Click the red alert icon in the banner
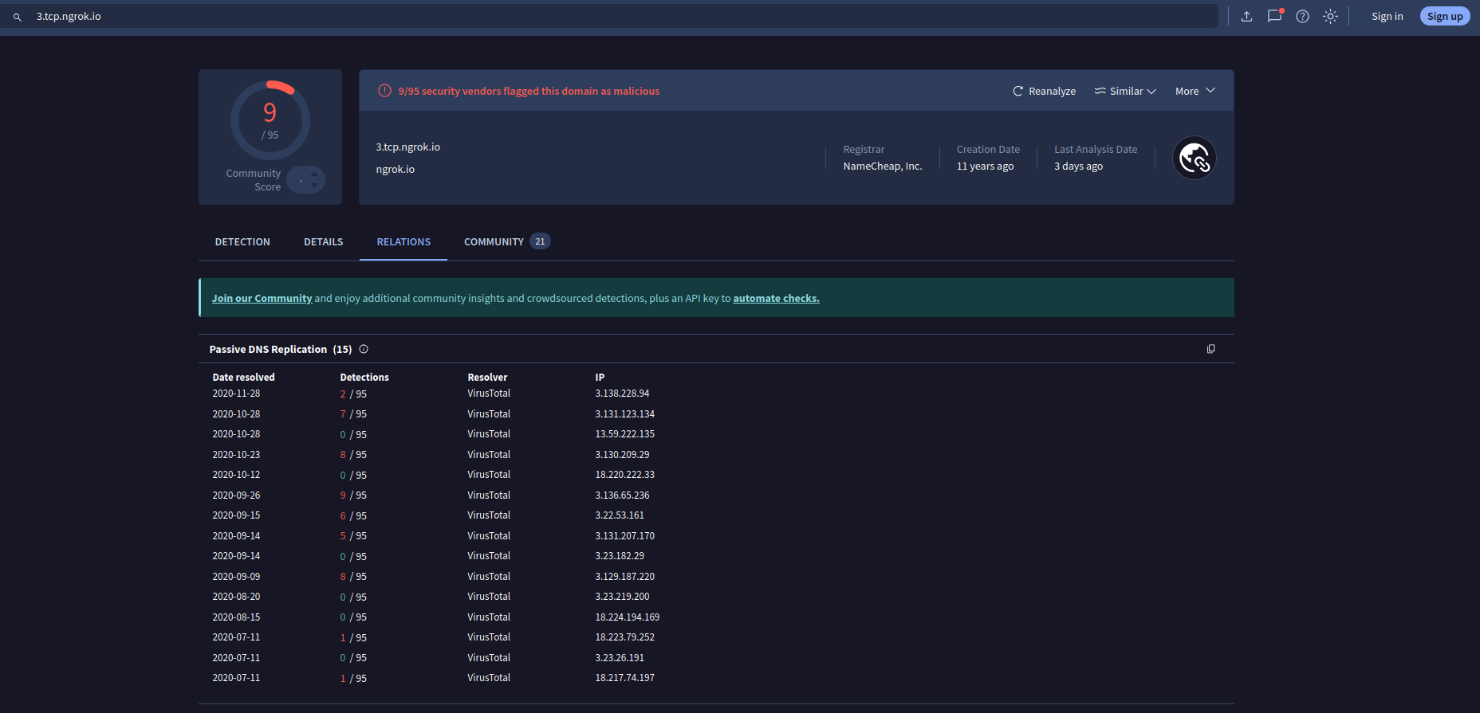Image resolution: width=1480 pixels, height=713 pixels. pos(384,91)
